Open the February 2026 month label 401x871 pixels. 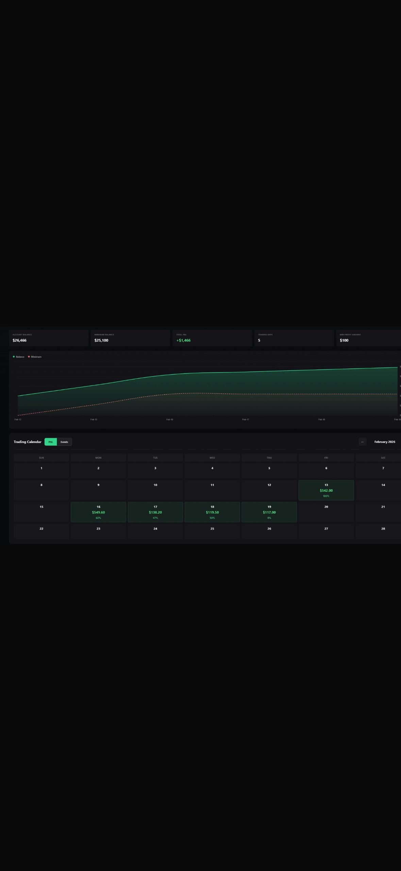(385, 442)
